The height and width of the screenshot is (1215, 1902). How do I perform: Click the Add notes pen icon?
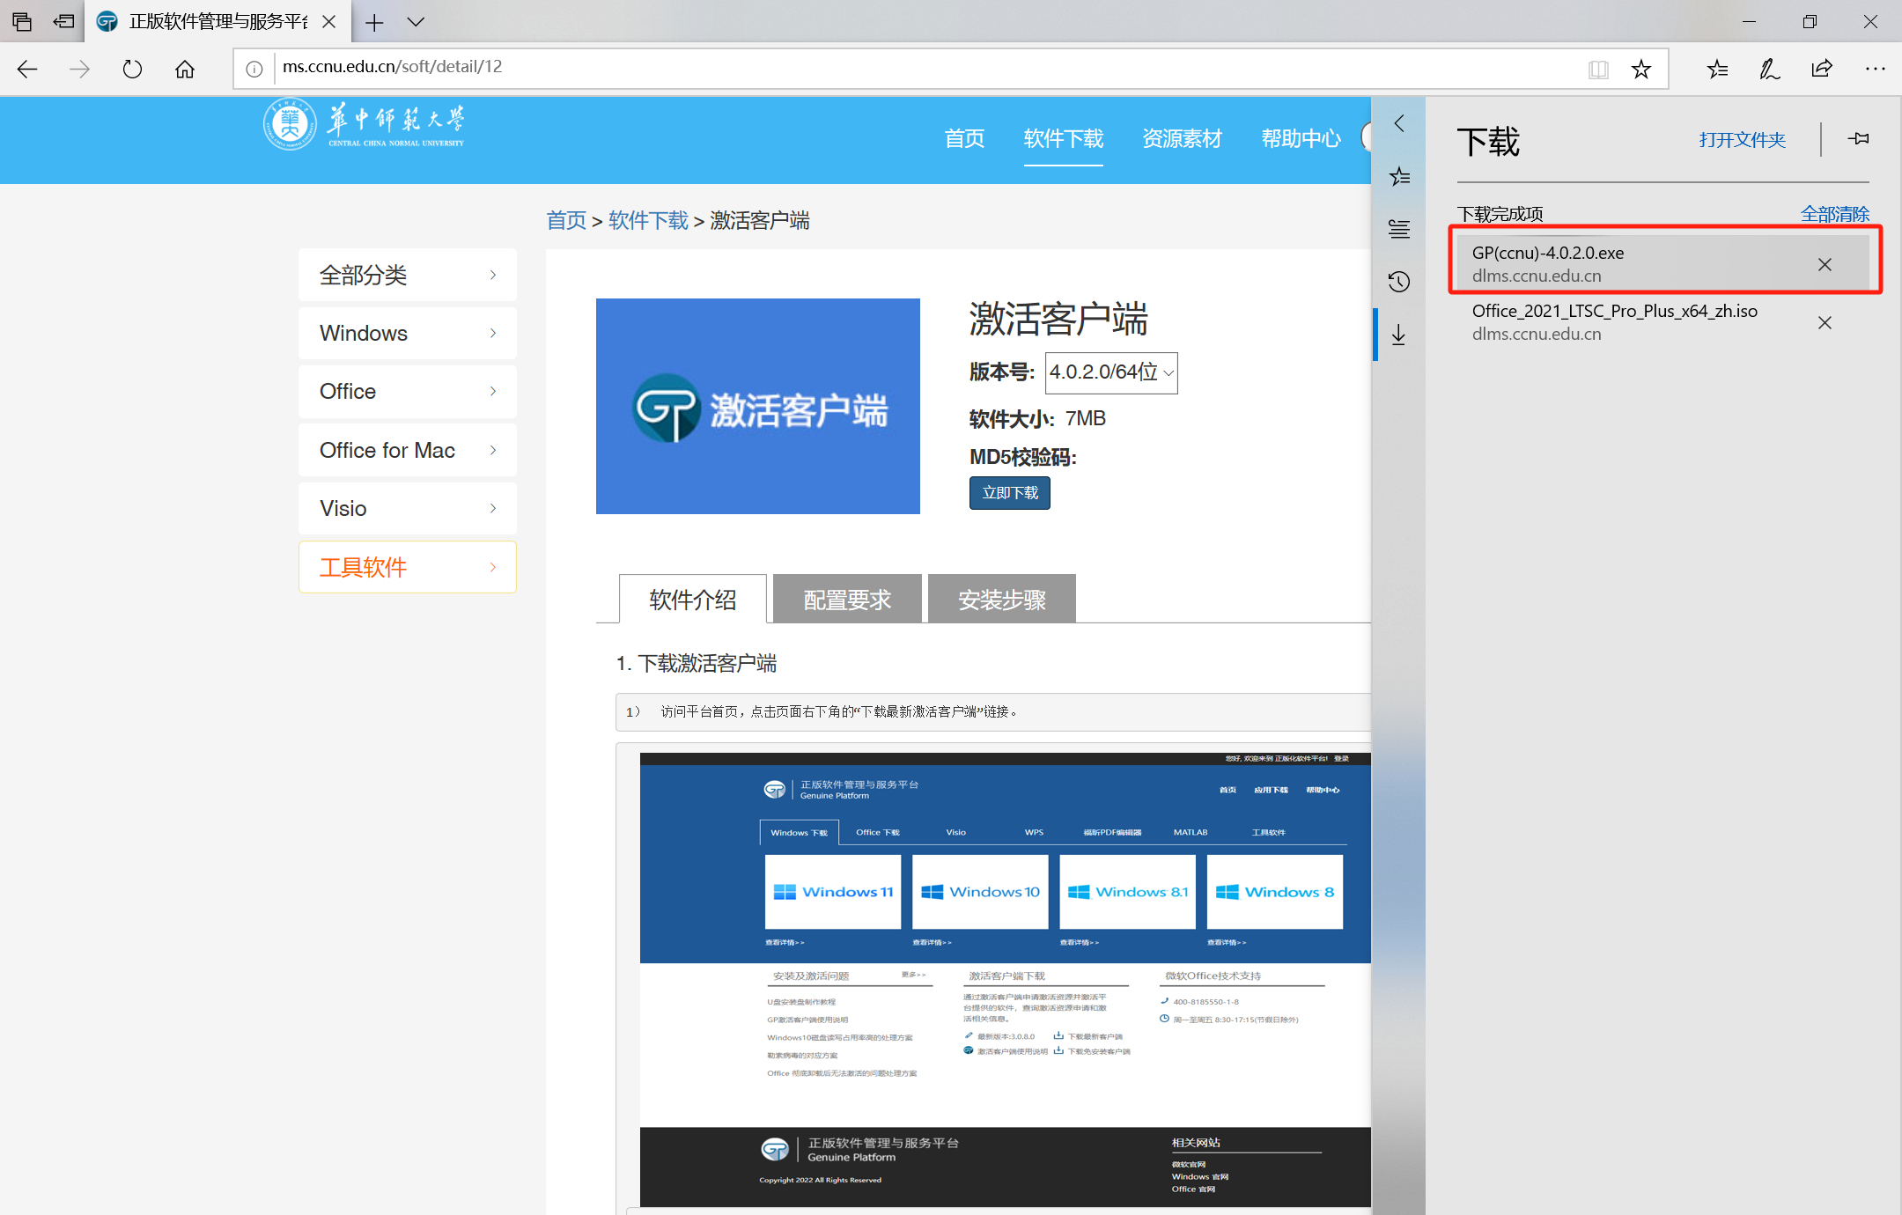[1769, 69]
